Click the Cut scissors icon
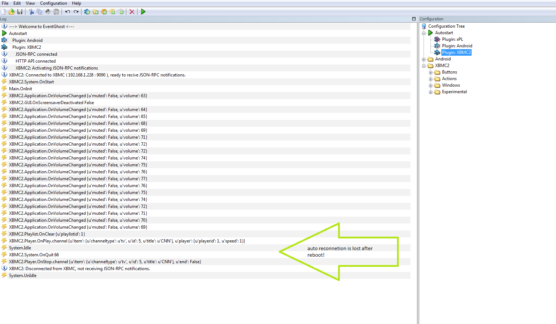 coord(32,12)
